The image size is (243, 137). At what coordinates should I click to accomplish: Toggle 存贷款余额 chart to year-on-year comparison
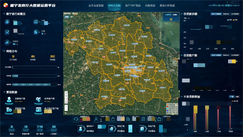pos(226,14)
